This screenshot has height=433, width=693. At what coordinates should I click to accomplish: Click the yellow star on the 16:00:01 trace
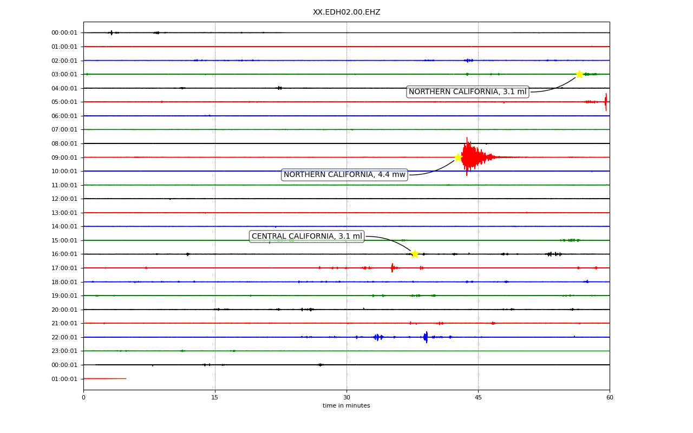415,254
